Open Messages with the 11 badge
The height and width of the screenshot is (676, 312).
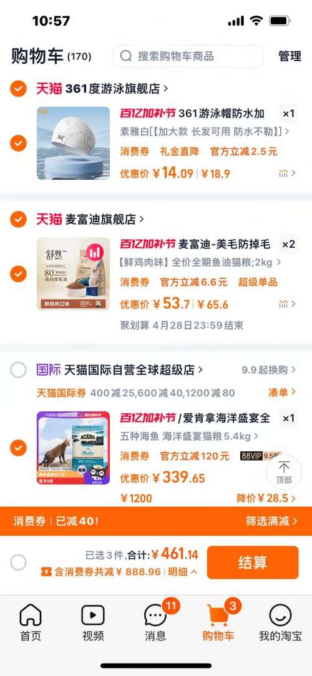pos(155,615)
